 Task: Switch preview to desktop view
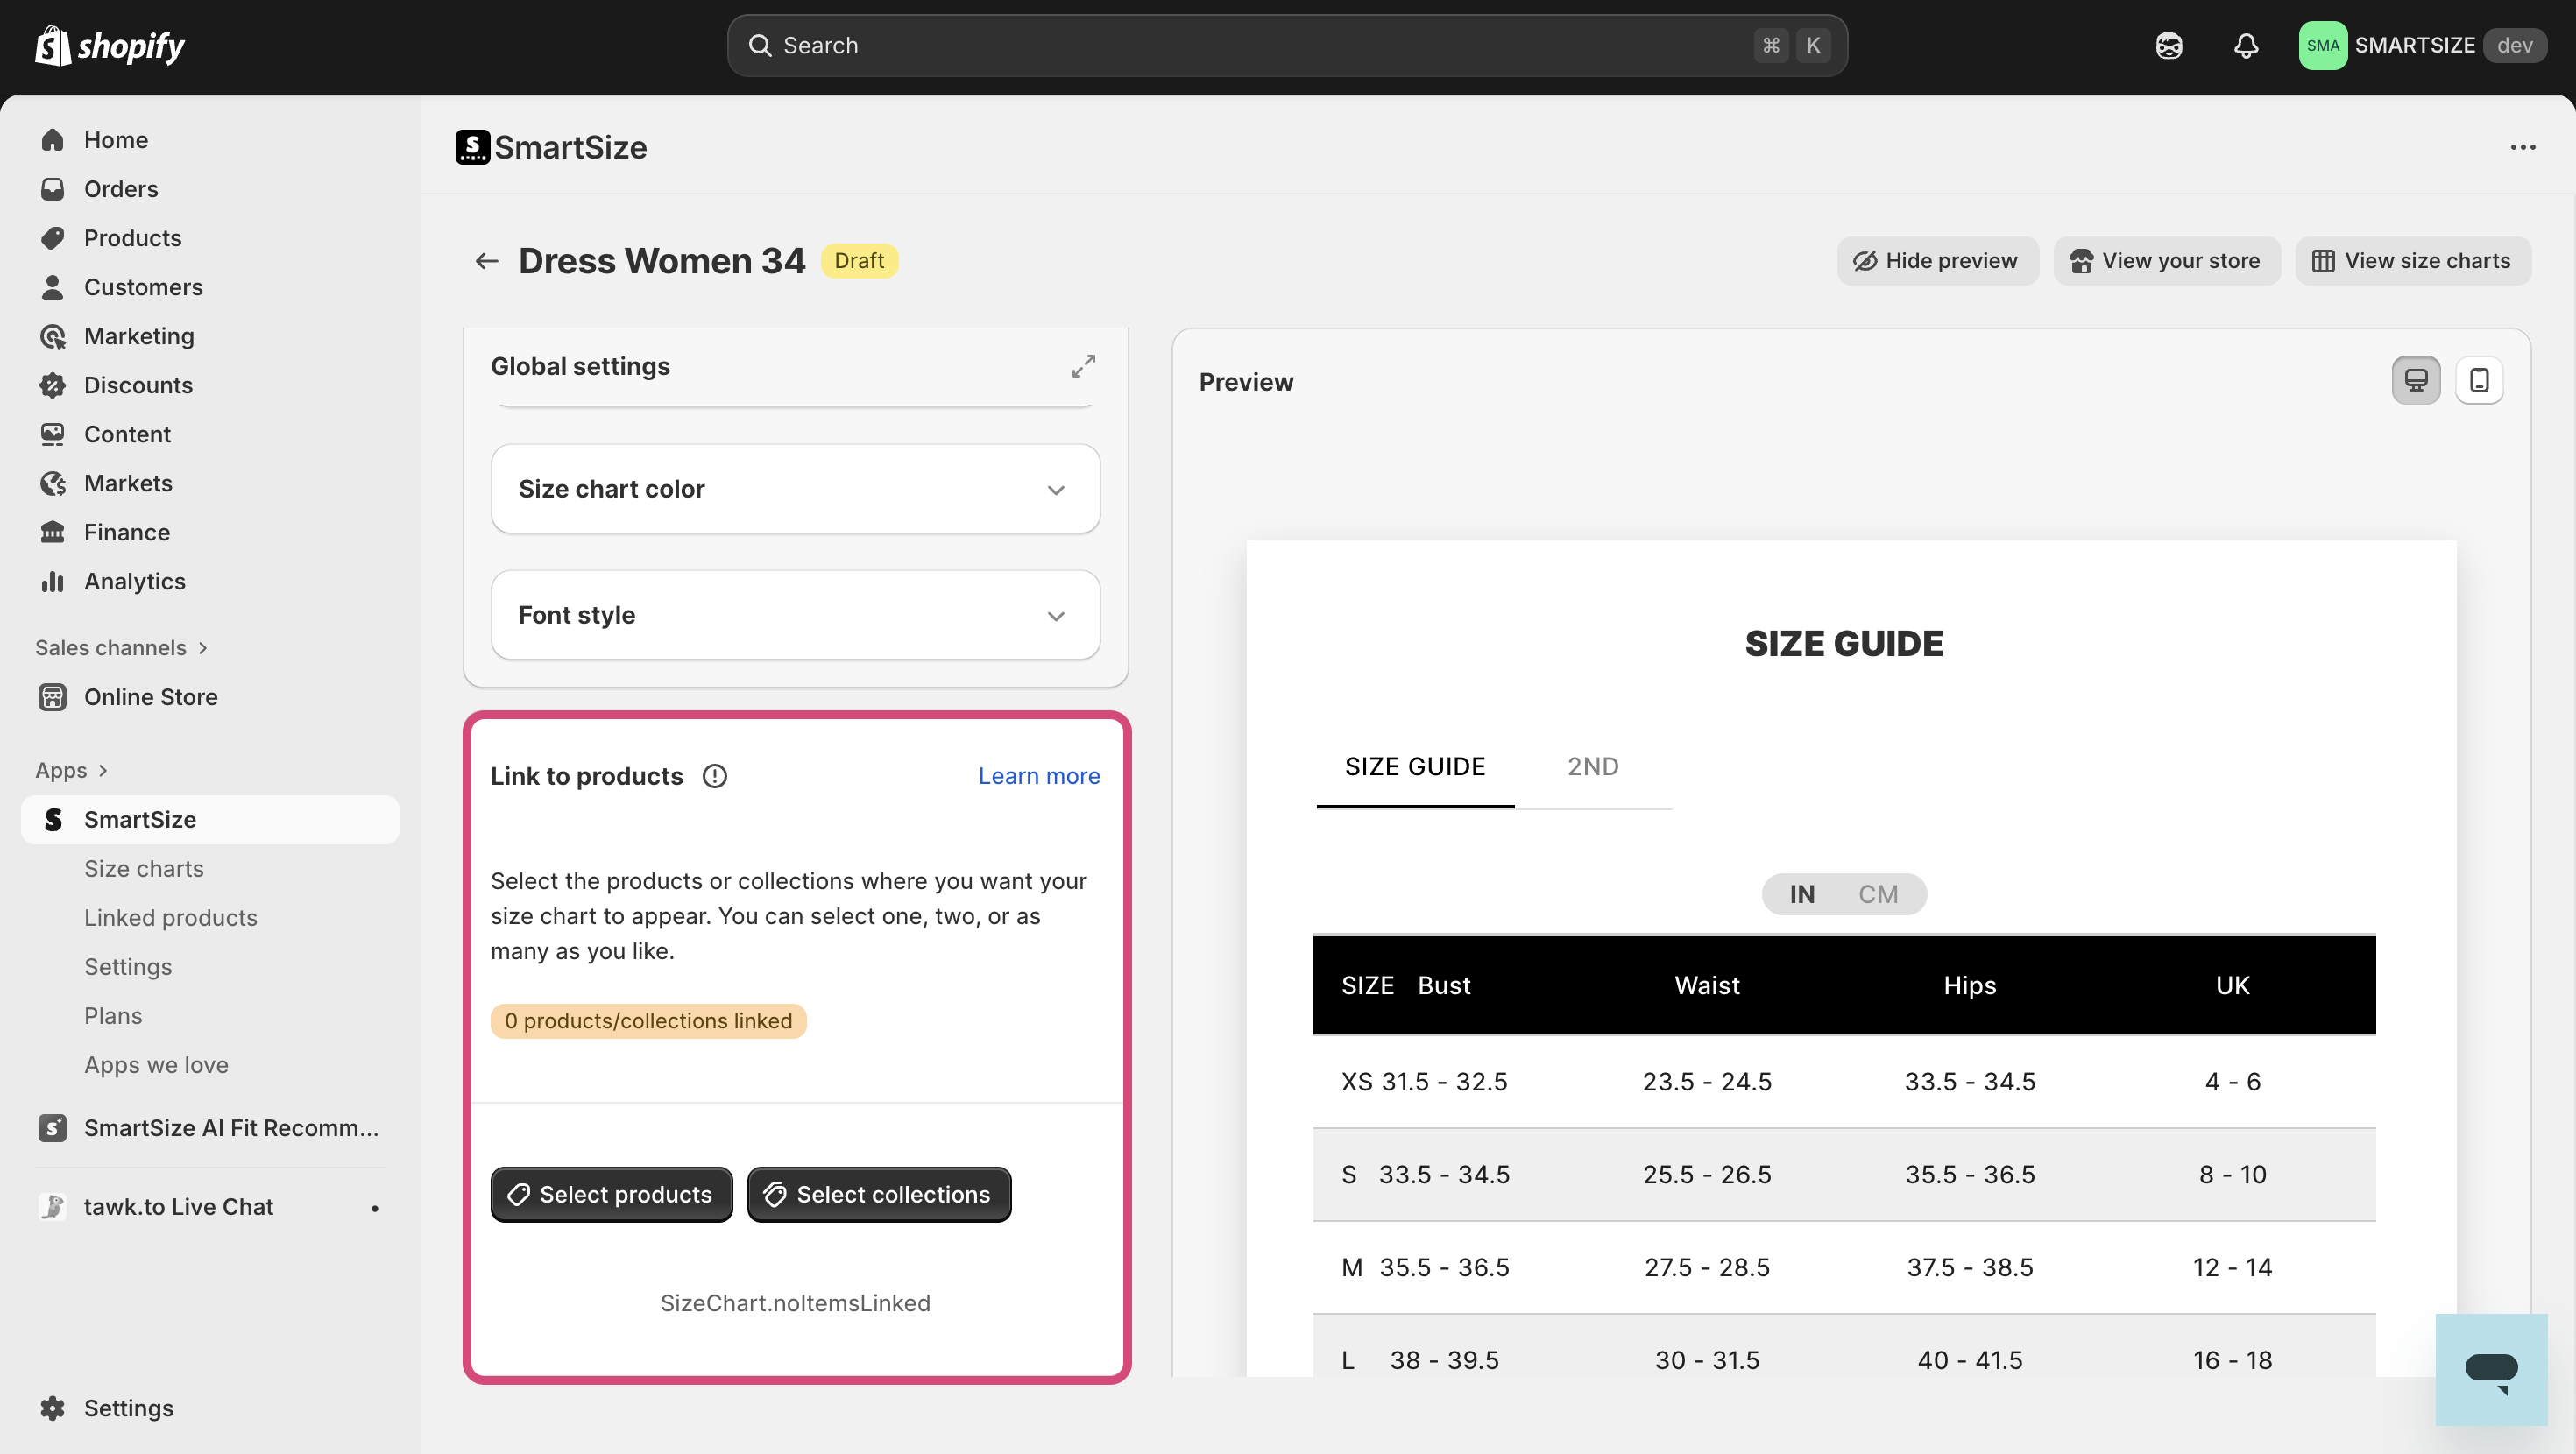coord(2415,381)
